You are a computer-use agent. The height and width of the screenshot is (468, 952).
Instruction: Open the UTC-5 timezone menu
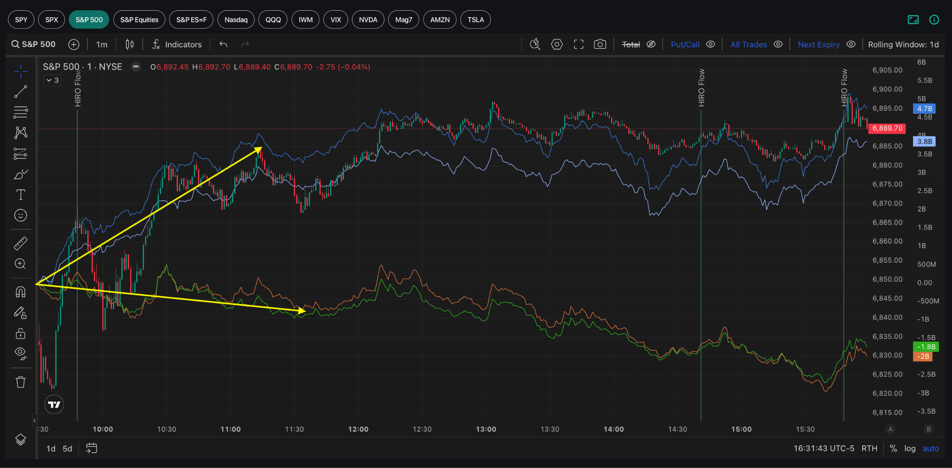824,448
